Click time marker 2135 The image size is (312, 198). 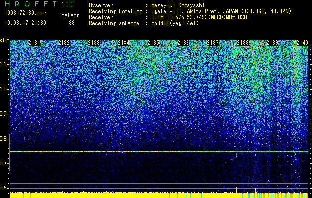153,43
